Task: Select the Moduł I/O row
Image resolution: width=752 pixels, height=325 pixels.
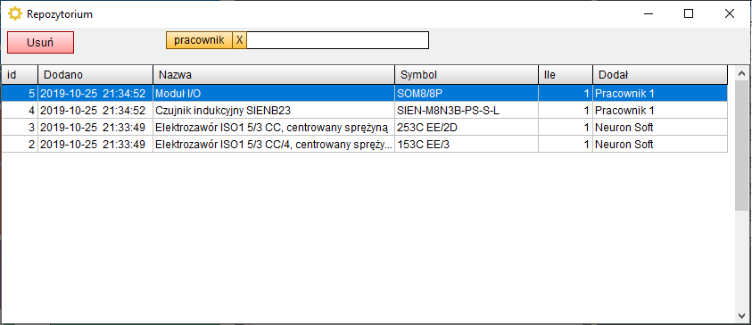Action: [x=364, y=93]
